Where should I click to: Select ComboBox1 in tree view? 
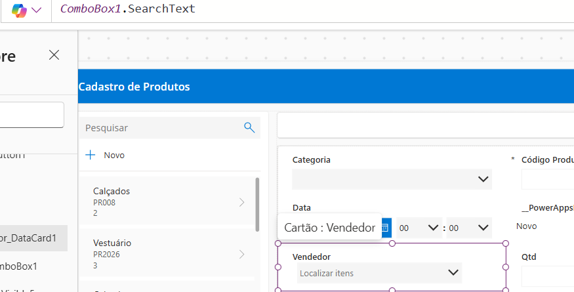[x=18, y=266]
